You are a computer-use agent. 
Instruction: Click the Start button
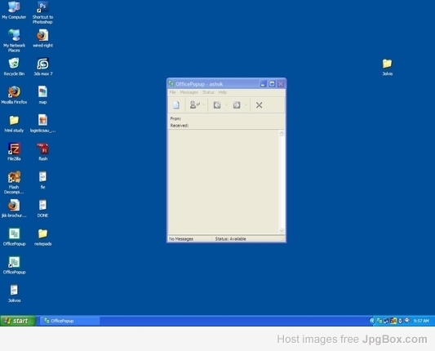pos(18,321)
